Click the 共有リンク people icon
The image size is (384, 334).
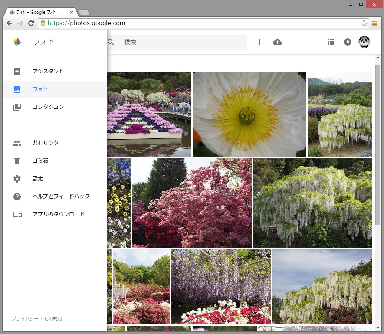(x=17, y=143)
